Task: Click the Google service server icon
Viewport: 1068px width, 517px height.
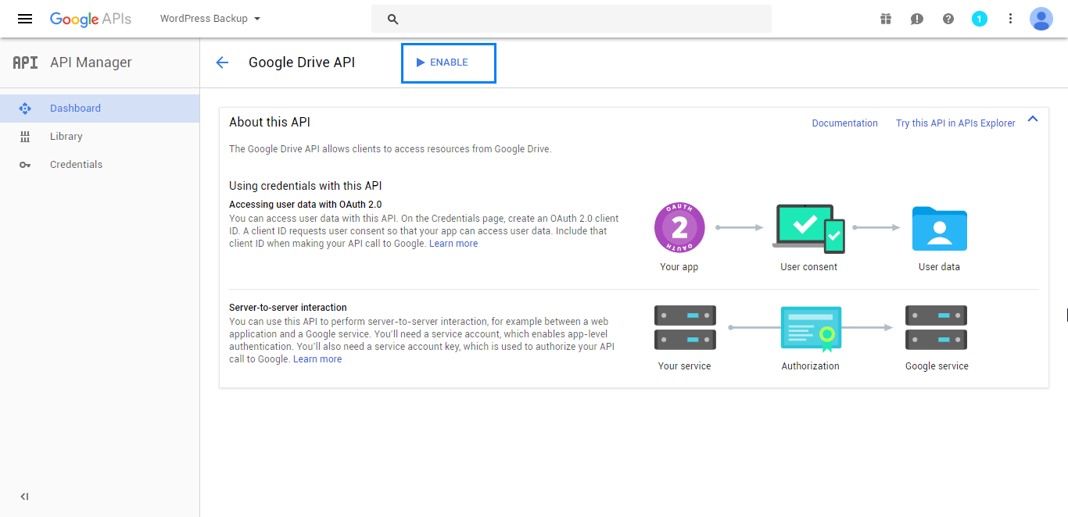Action: (936, 327)
